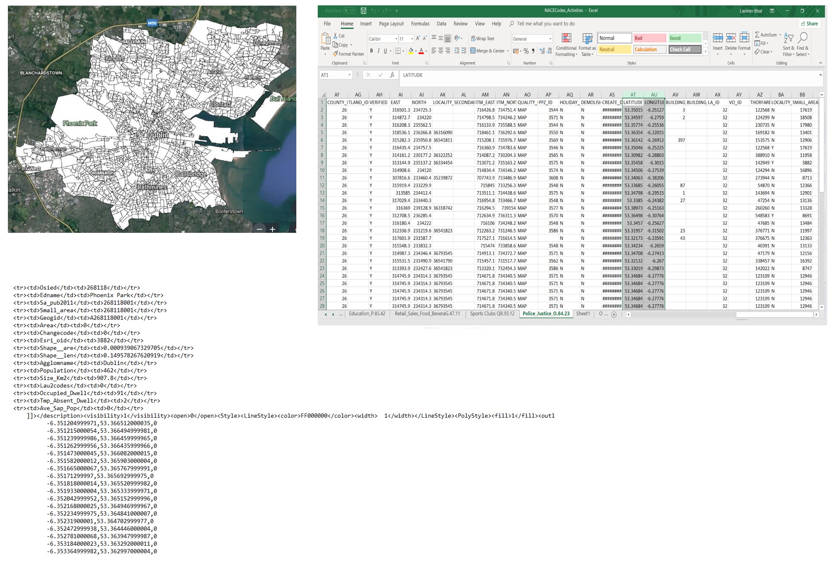Toggle Align Left text alignment
The width and height of the screenshot is (832, 567).
coord(434,51)
